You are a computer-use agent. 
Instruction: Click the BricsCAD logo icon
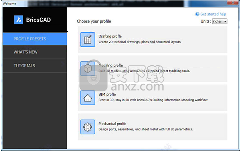(19, 20)
